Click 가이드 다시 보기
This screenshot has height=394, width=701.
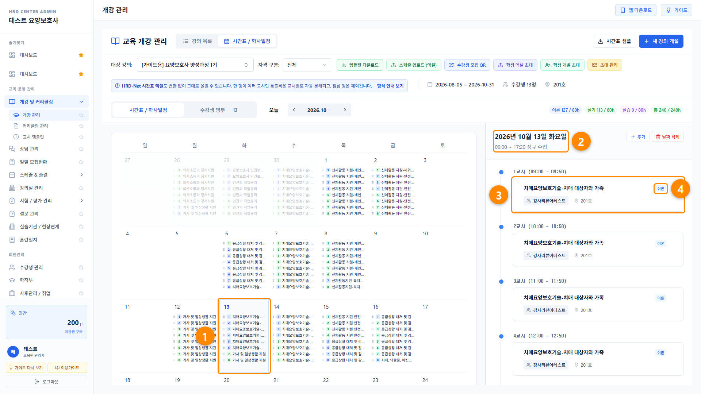[x=26, y=368]
